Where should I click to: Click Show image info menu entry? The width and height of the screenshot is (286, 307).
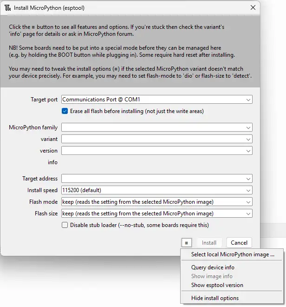232,276
